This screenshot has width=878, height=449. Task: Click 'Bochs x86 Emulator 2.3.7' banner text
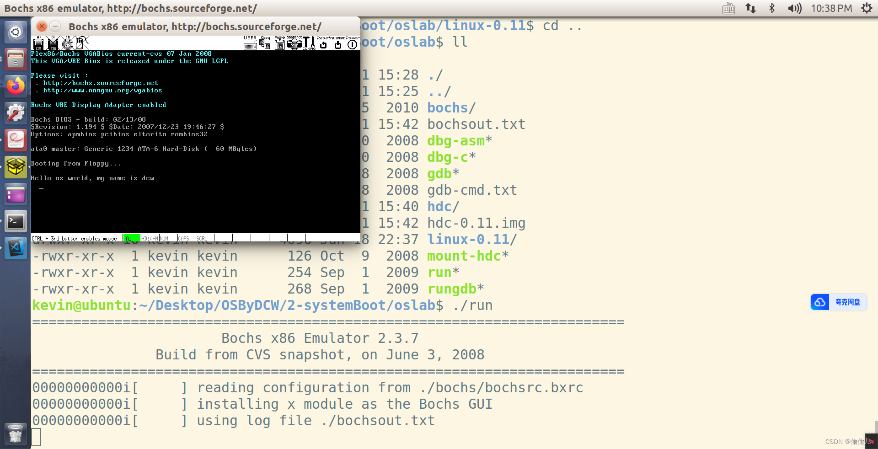(320, 338)
